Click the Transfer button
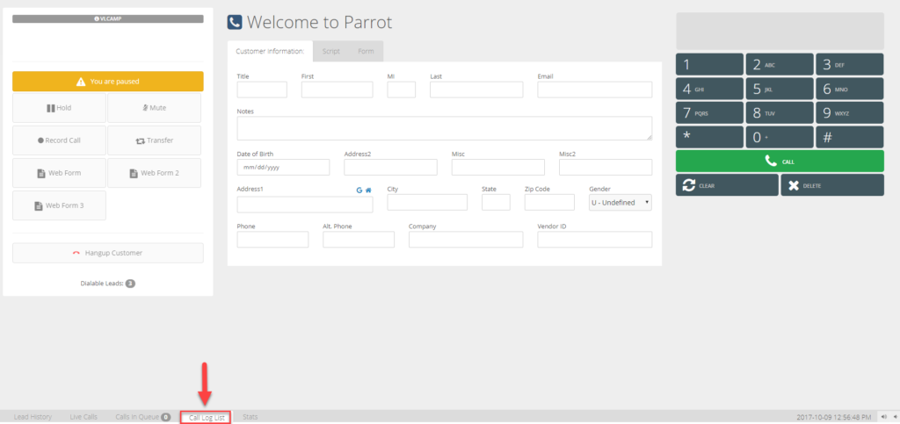Viewport: 900px width, 424px height. pyautogui.click(x=155, y=140)
